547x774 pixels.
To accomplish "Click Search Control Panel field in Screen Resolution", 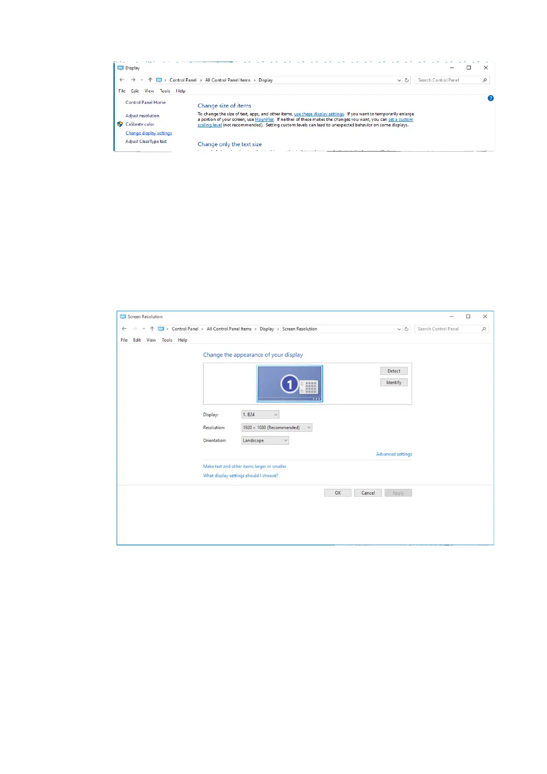I will click(x=448, y=329).
